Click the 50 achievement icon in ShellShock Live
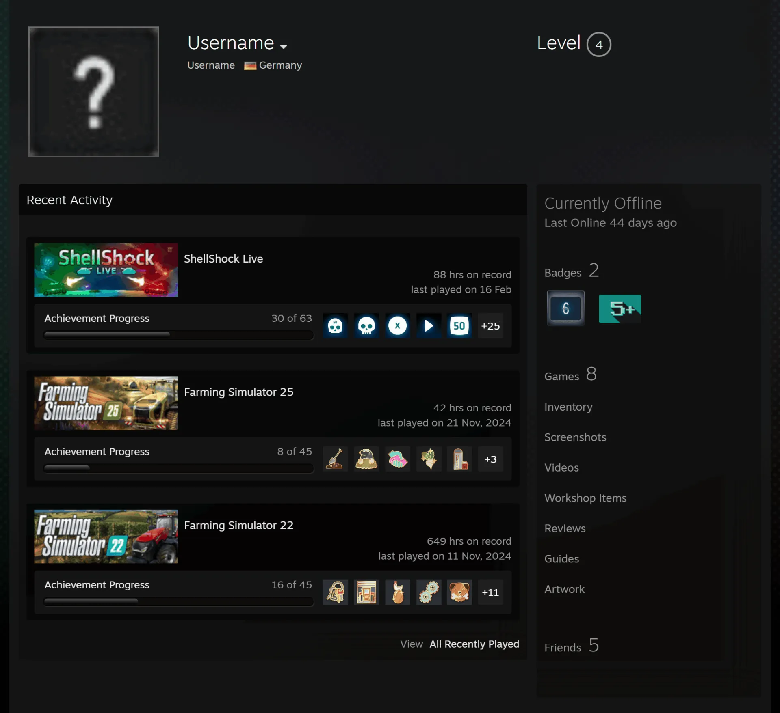Viewport: 780px width, 713px height. 459,326
